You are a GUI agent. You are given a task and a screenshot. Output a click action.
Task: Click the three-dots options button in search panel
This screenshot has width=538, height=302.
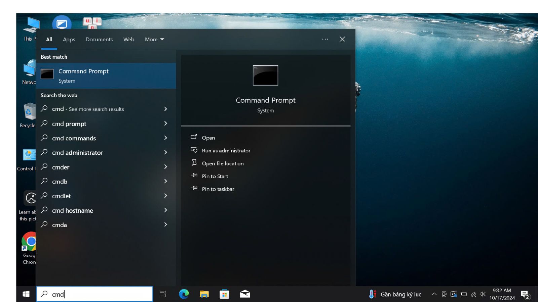pyautogui.click(x=325, y=39)
